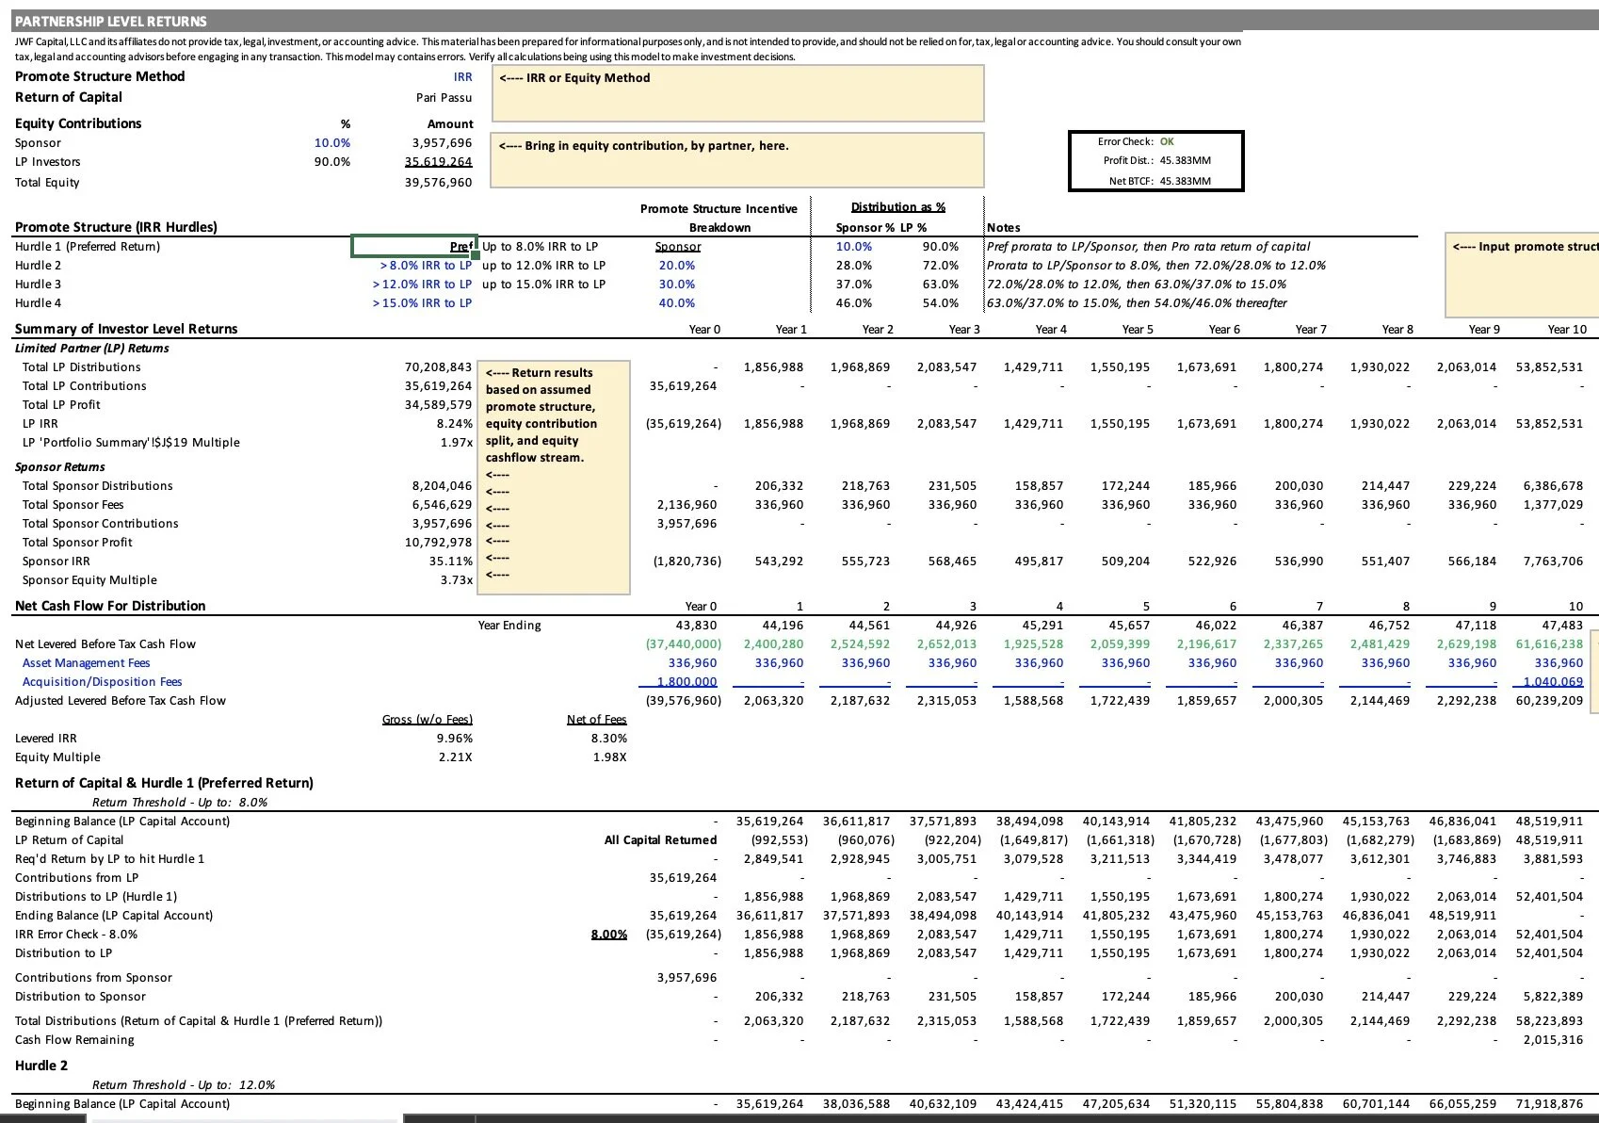Click Hurdle 2 sponsor promote 20.0%
1599x1123 pixels.
(x=677, y=266)
